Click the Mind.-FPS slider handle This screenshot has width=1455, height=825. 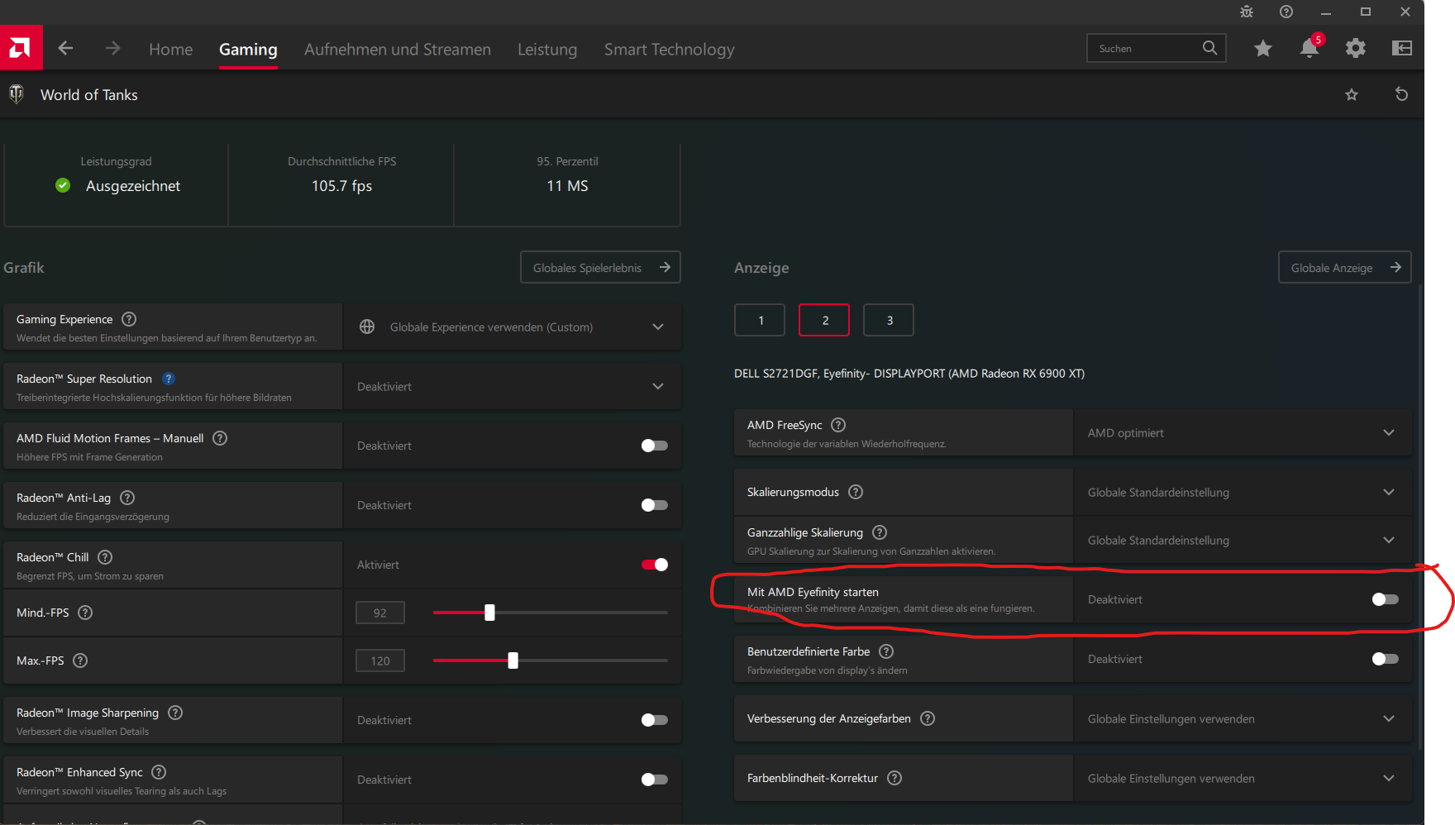[489, 613]
